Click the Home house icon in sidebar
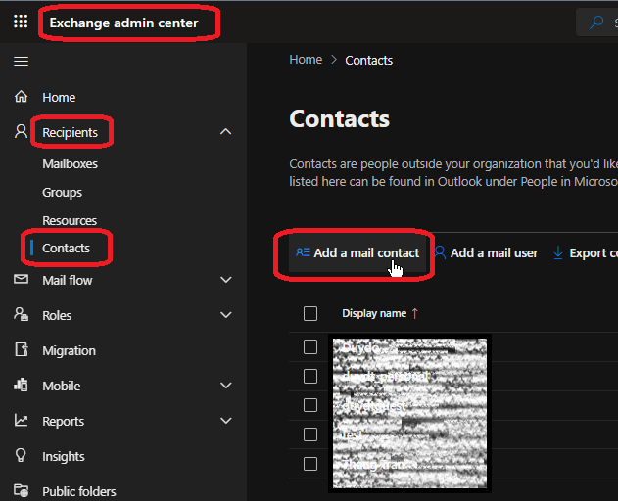The height and width of the screenshot is (501, 618). (x=21, y=97)
